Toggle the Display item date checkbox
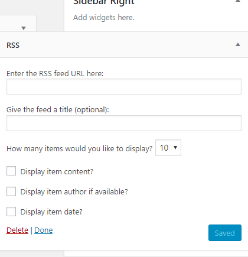 pos(11,212)
